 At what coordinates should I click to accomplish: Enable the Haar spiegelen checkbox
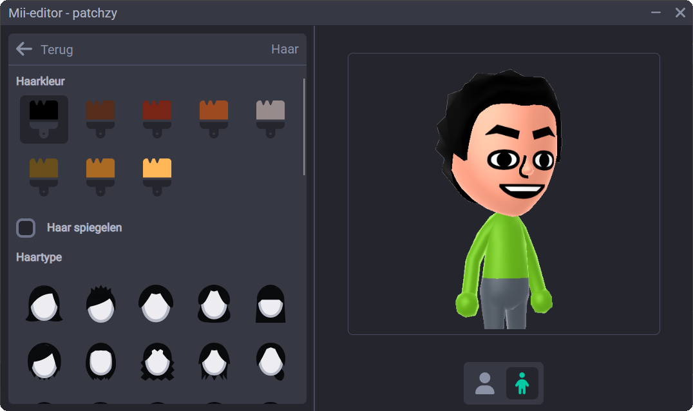point(26,228)
